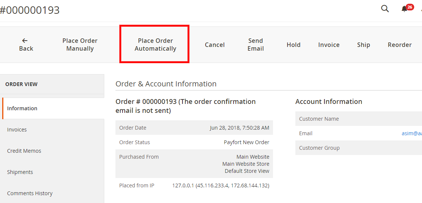Image resolution: width=422 pixels, height=203 pixels.
Task: Open the Shipments tab
Action: tap(53, 172)
